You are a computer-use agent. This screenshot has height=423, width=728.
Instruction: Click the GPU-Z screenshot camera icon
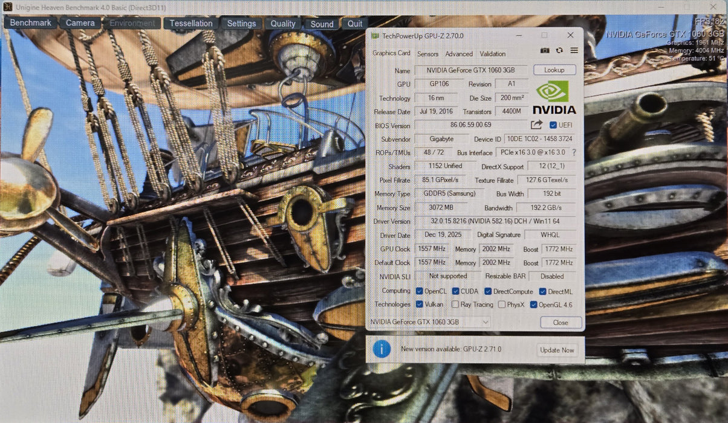(x=545, y=51)
